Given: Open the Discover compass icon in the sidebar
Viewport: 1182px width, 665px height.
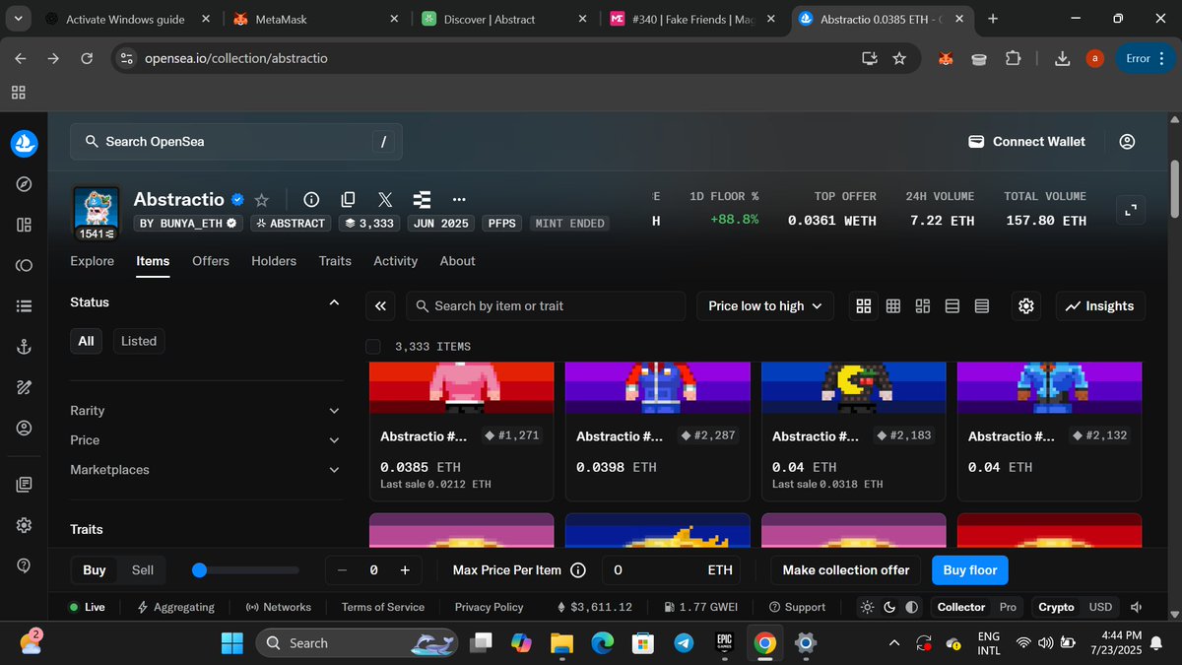Looking at the screenshot, I should (24, 184).
